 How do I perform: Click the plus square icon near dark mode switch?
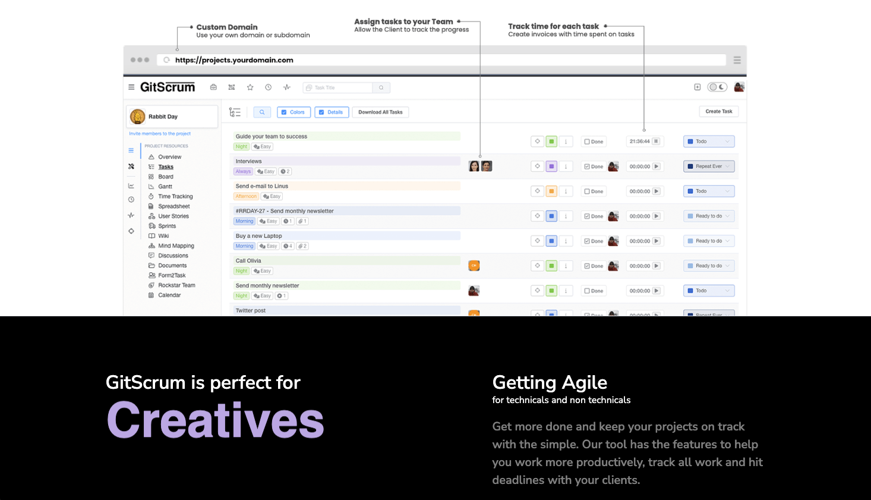pyautogui.click(x=698, y=87)
